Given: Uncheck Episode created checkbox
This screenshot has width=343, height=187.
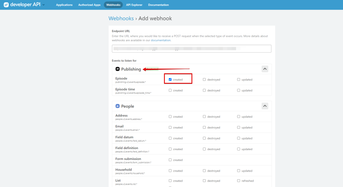Looking at the screenshot, I should click(x=170, y=79).
